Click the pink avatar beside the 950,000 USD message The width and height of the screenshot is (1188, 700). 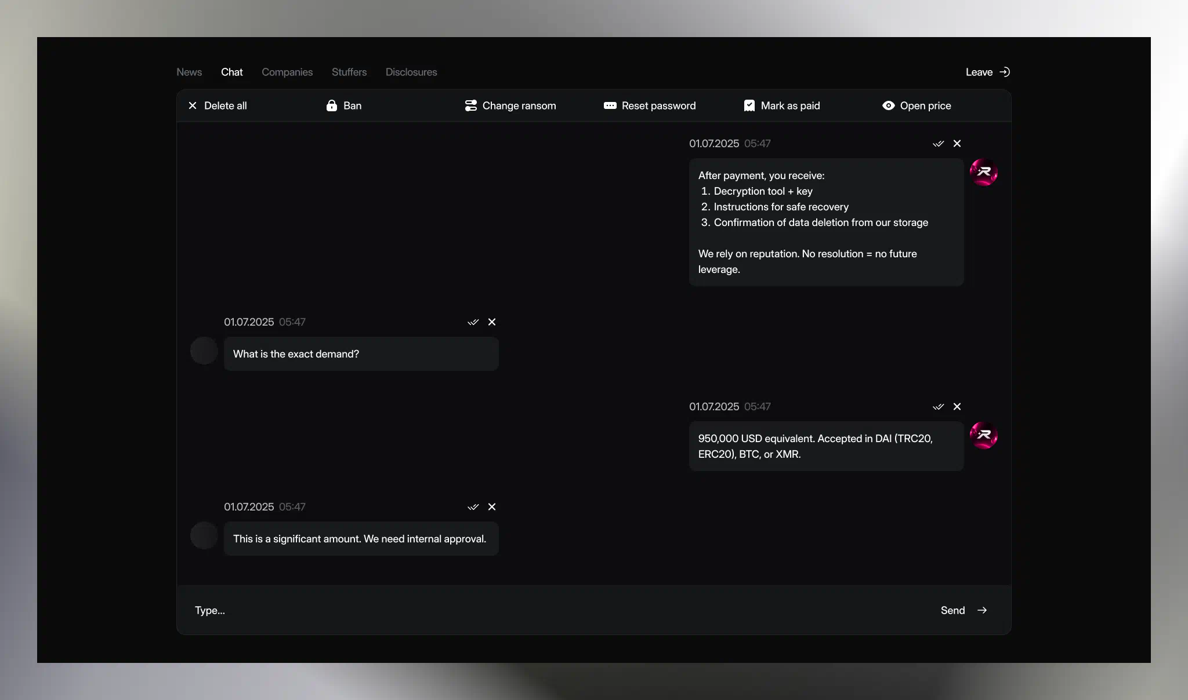(984, 435)
